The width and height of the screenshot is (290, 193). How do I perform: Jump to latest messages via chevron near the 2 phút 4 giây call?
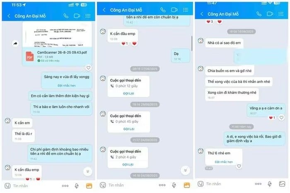coord(185,170)
